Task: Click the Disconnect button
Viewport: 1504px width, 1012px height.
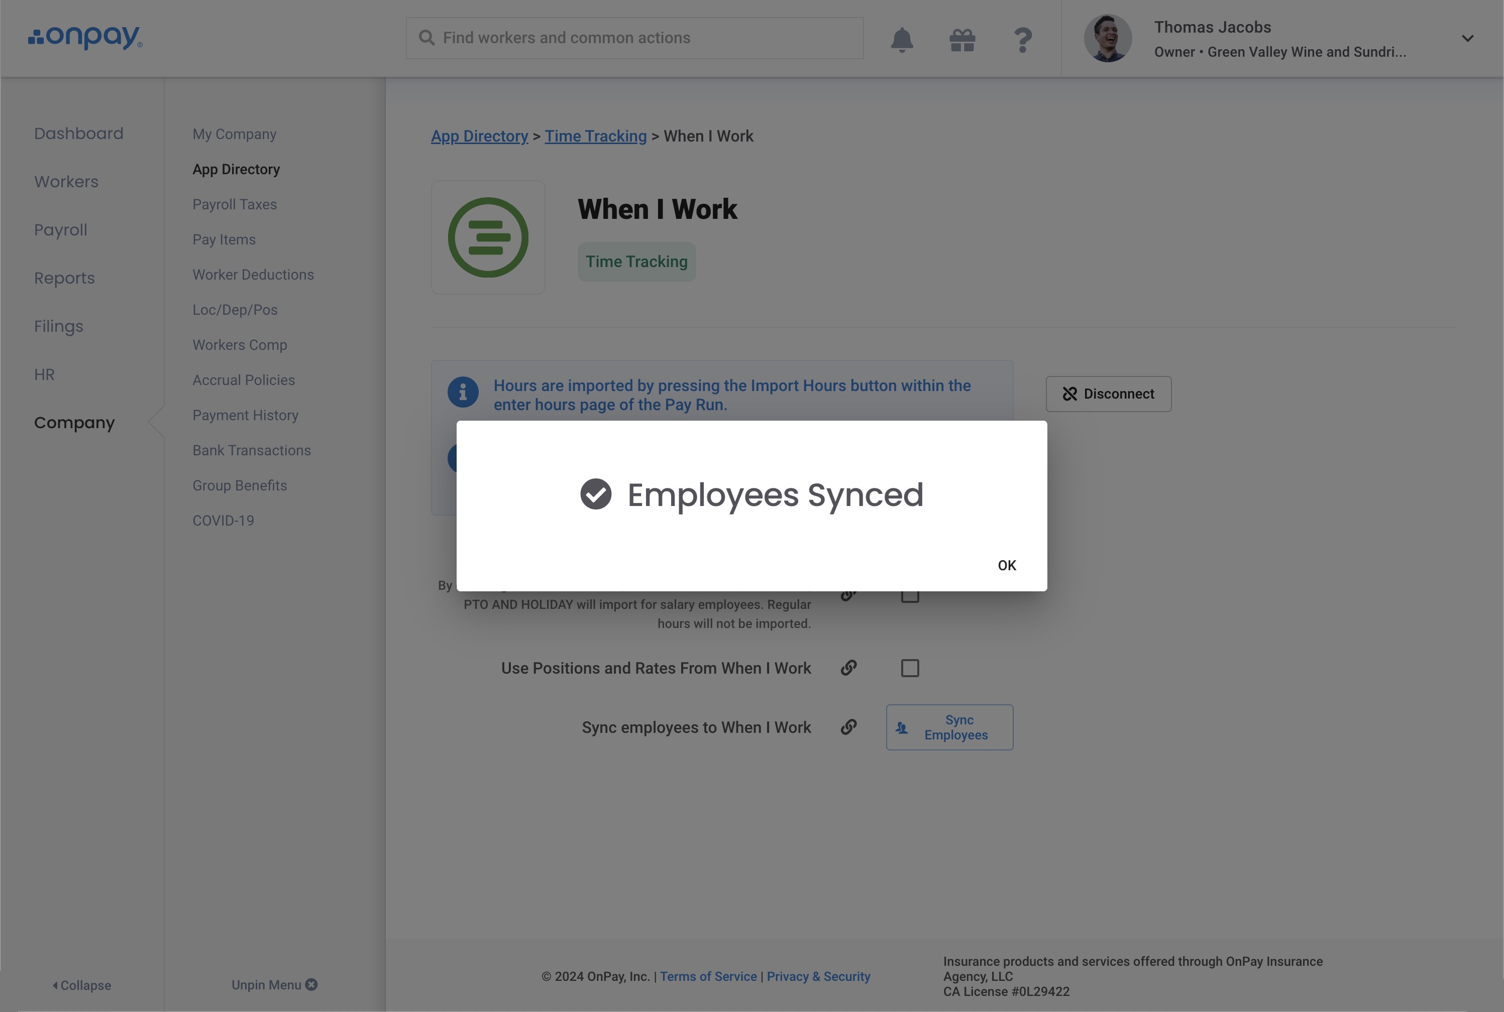Action: point(1108,394)
